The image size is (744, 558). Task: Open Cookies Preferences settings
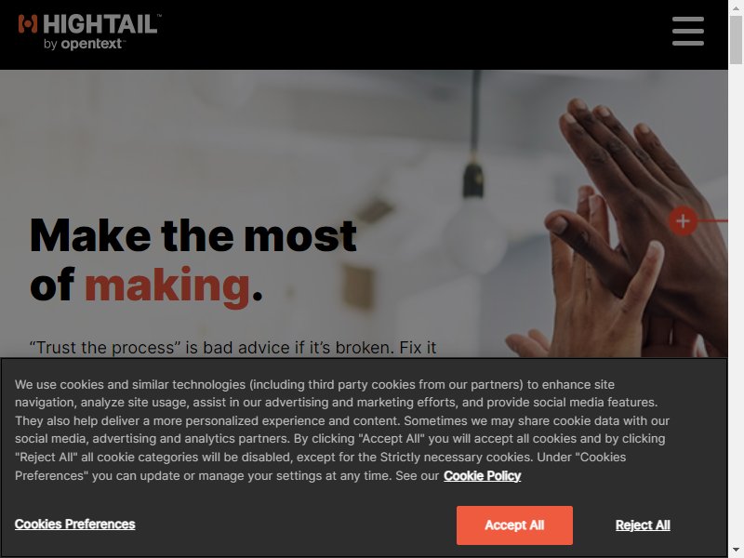coord(75,525)
